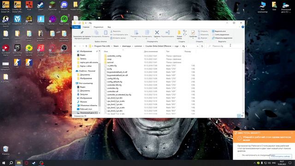Sort files by the Name (Имя) column header
This screenshot has height=166, width=295.
pos(106,51)
